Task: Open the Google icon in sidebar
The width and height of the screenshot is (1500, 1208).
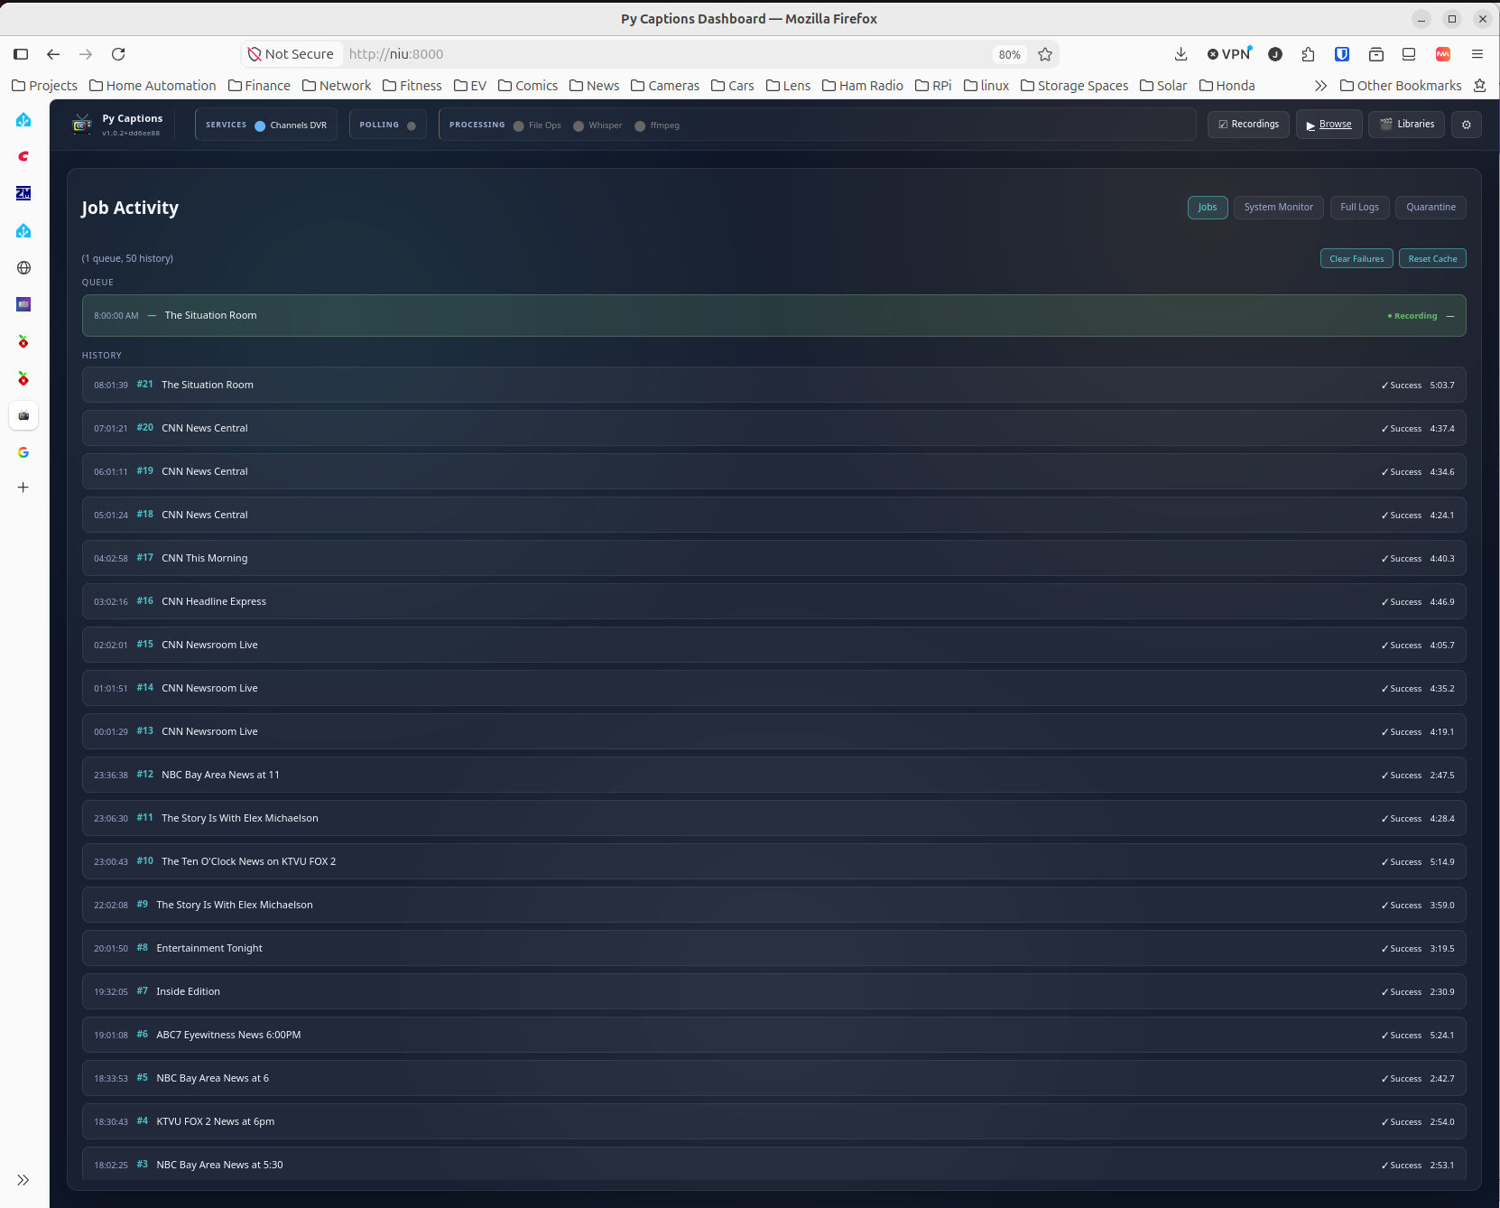Action: (23, 452)
